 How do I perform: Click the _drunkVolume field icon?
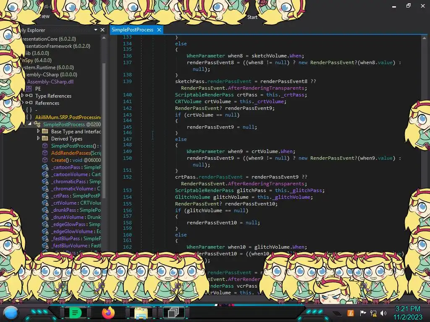coord(45,217)
